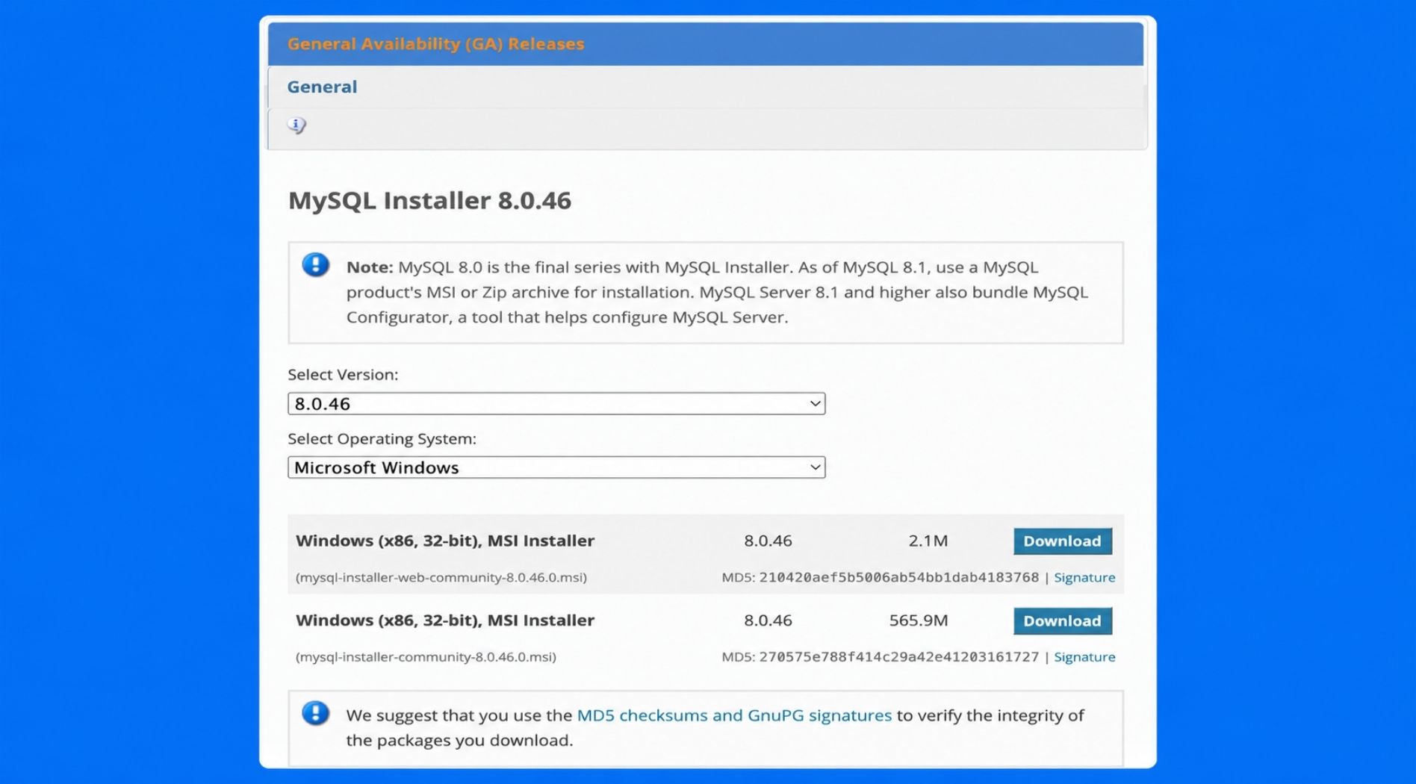Click MD5 hash starting 210420aef5b5
Viewport: 1416px width, 784px height.
(x=899, y=577)
